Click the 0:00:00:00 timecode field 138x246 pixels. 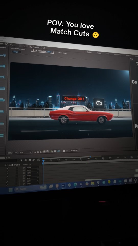[x=74, y=150]
